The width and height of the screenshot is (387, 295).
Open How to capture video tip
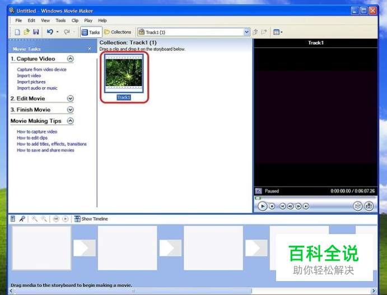(x=37, y=132)
